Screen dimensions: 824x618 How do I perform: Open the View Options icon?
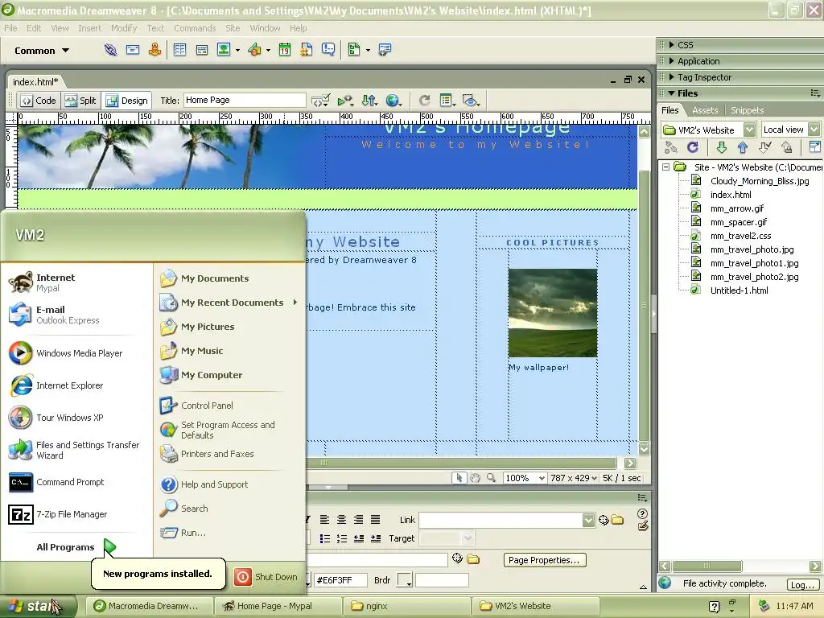click(x=447, y=101)
